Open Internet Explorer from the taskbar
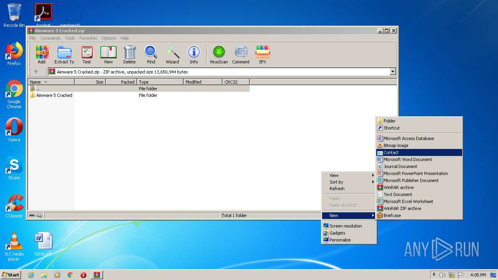 coord(31,275)
